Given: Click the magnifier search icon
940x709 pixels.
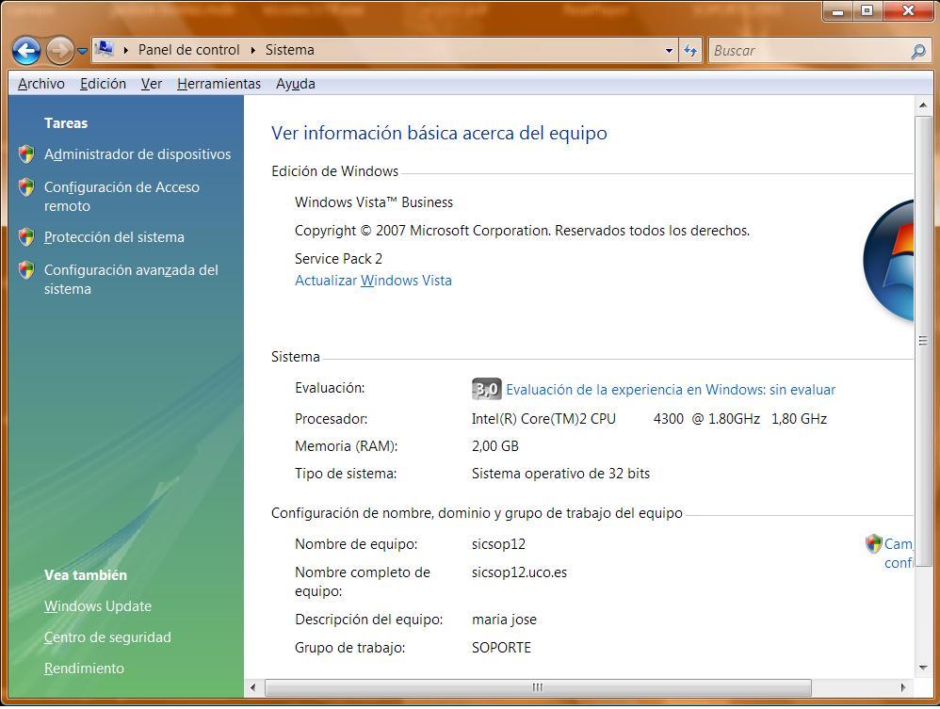Looking at the screenshot, I should pyautogui.click(x=917, y=51).
